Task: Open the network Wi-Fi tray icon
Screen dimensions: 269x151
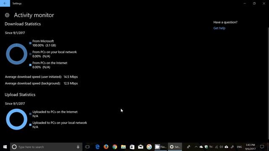Action: click(216, 147)
